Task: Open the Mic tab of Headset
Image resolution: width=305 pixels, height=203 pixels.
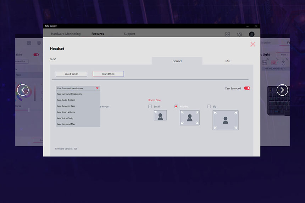Action: click(x=228, y=61)
